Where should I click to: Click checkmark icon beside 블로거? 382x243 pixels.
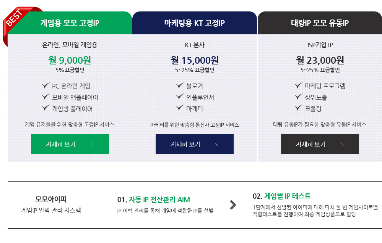[x=180, y=85]
